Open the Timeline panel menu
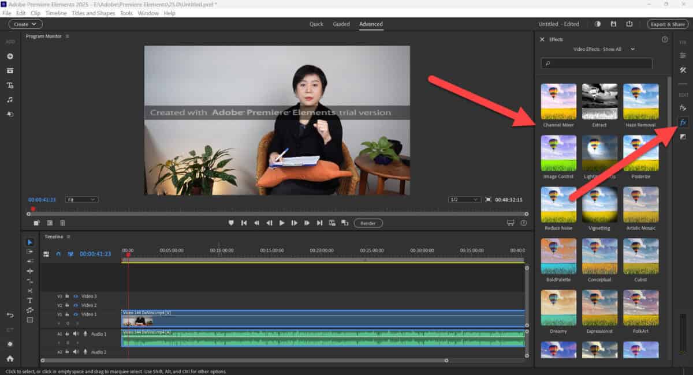 pos(68,237)
